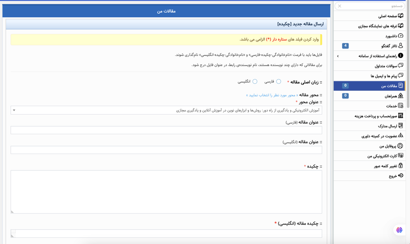
Task: Click the چکیده مقاله (انگلیسی) text area
Action: click(x=166, y=234)
